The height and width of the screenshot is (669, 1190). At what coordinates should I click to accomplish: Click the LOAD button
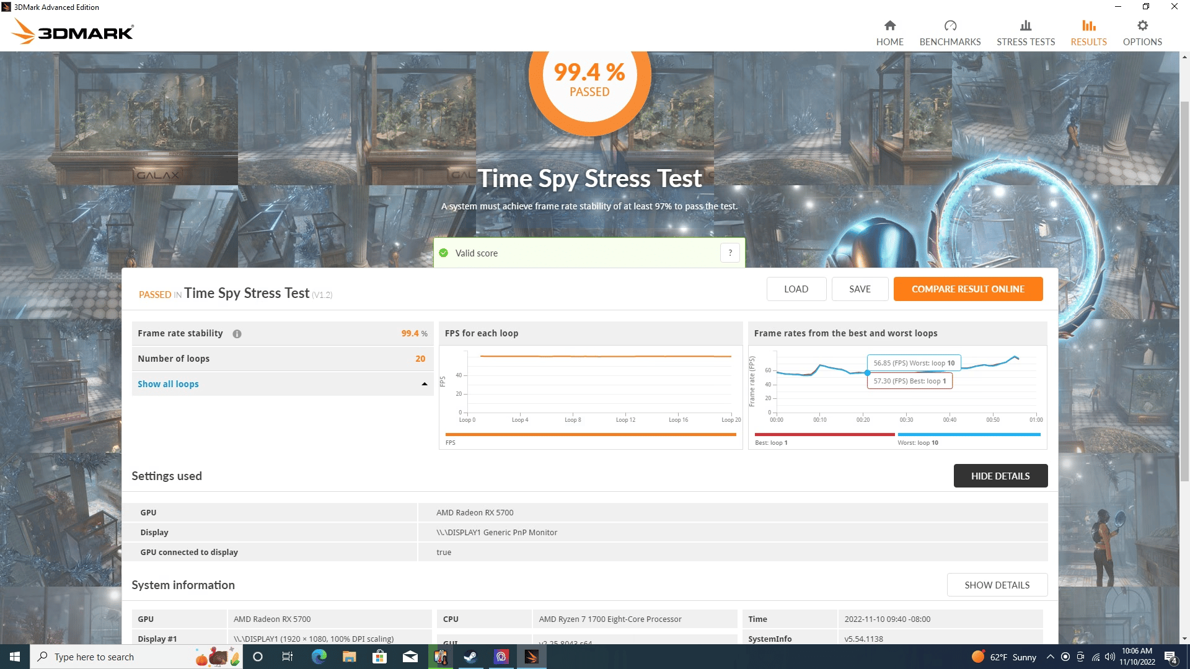click(796, 289)
